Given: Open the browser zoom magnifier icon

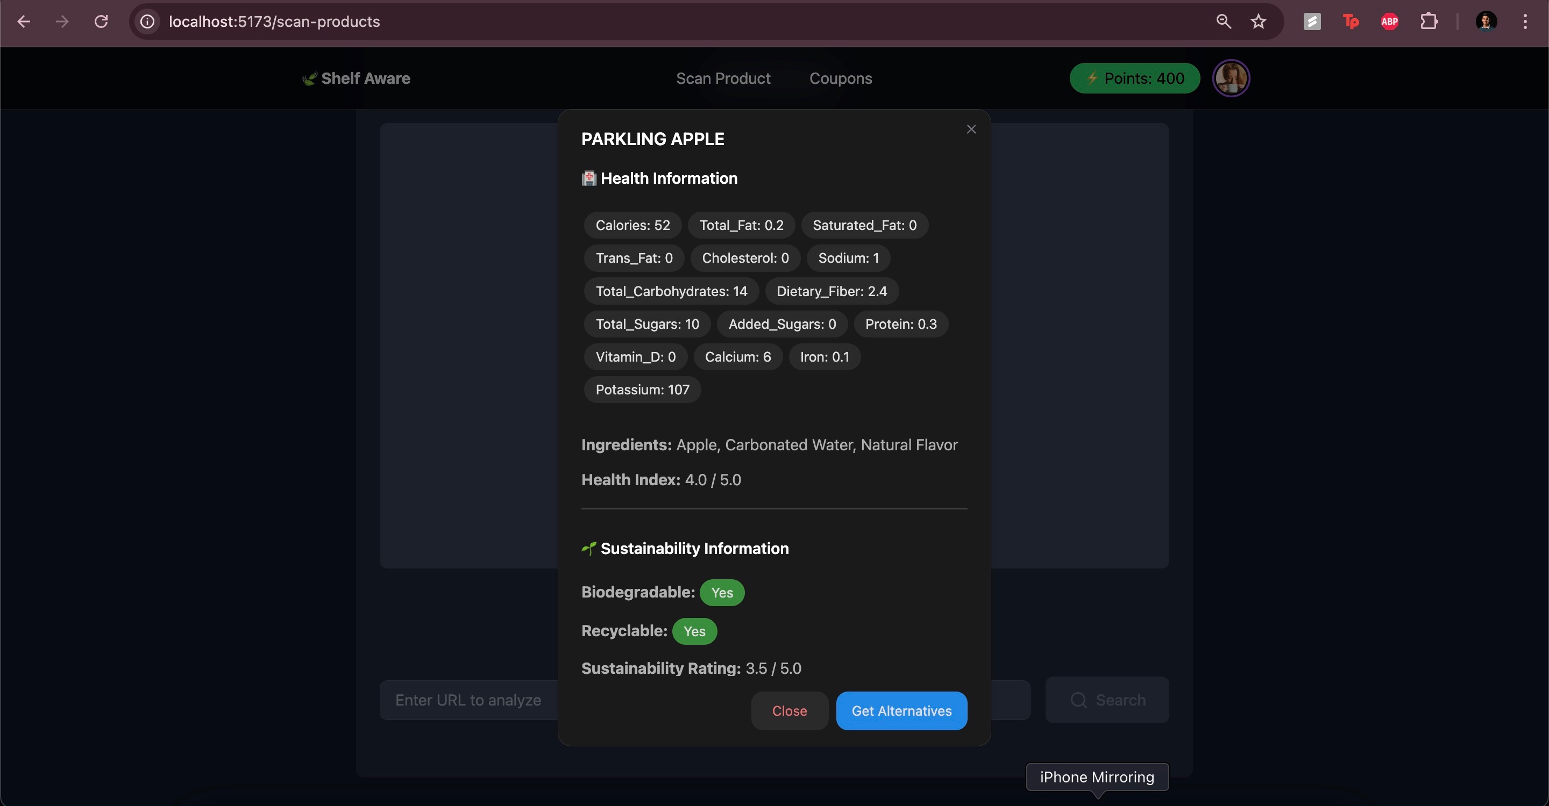Looking at the screenshot, I should (1223, 21).
